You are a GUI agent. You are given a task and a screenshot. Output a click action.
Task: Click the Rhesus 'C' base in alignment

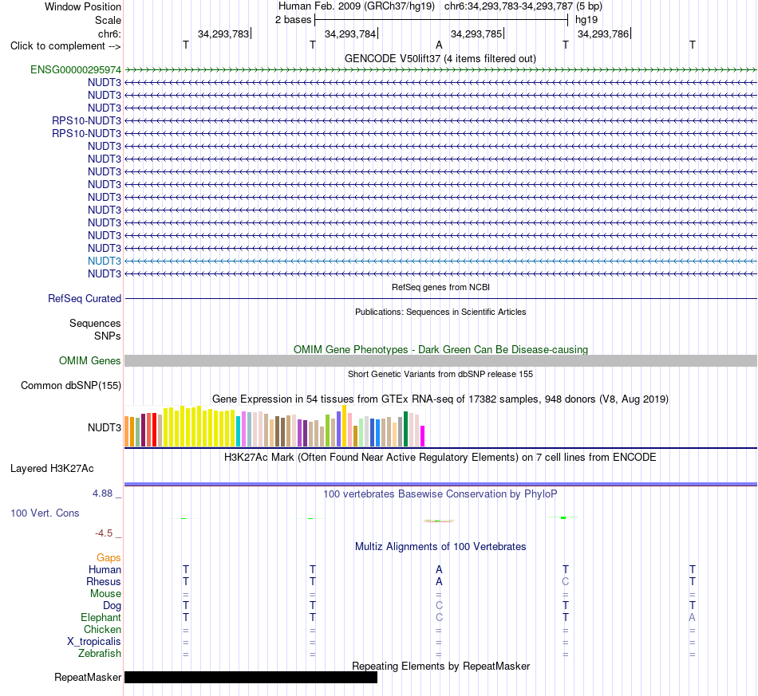[565, 581]
